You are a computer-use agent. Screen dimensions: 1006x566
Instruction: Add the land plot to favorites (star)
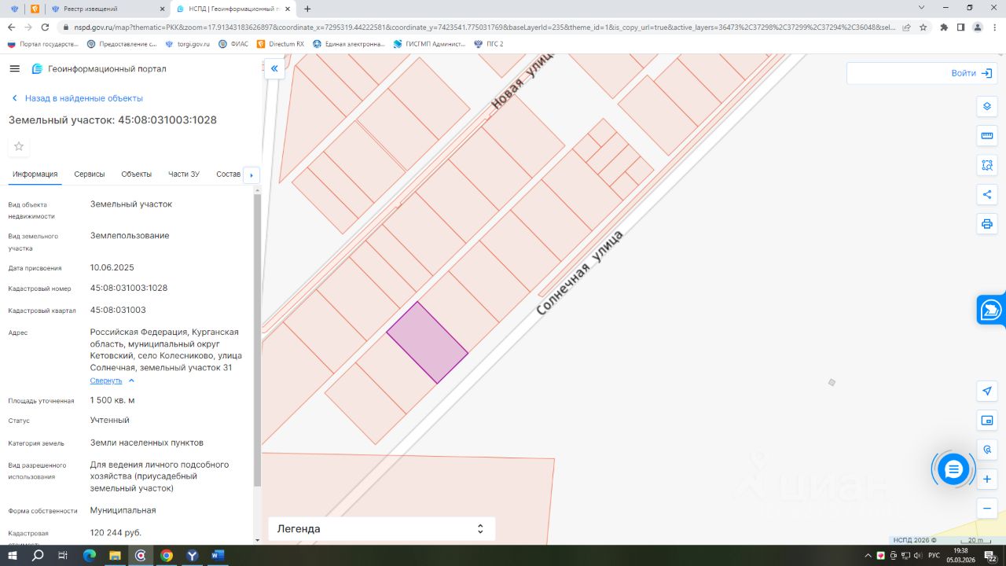coord(19,146)
